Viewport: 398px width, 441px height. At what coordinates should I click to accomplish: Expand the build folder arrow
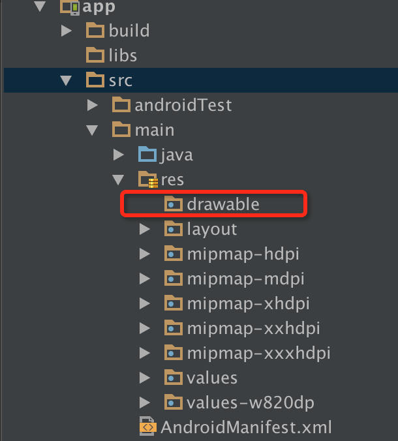(67, 31)
